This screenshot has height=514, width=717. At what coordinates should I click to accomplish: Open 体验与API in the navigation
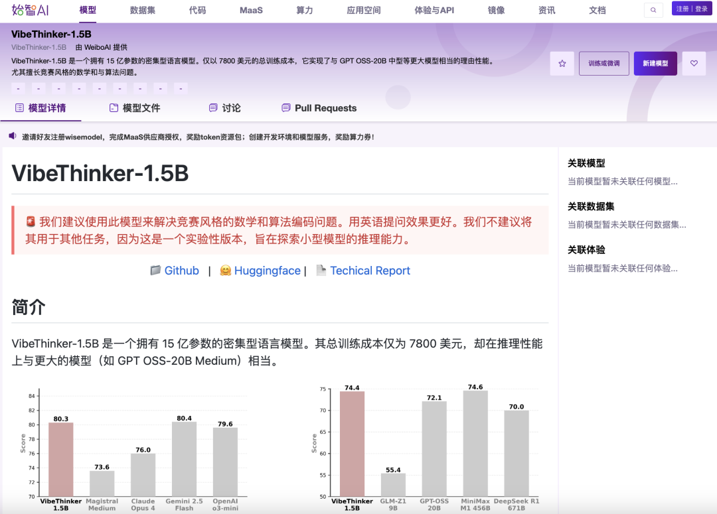pos(434,10)
